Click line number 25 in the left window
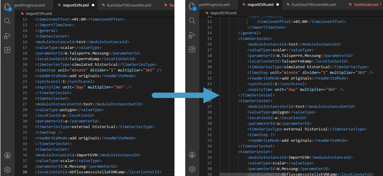This screenshot has width=383, height=176. point(25,93)
